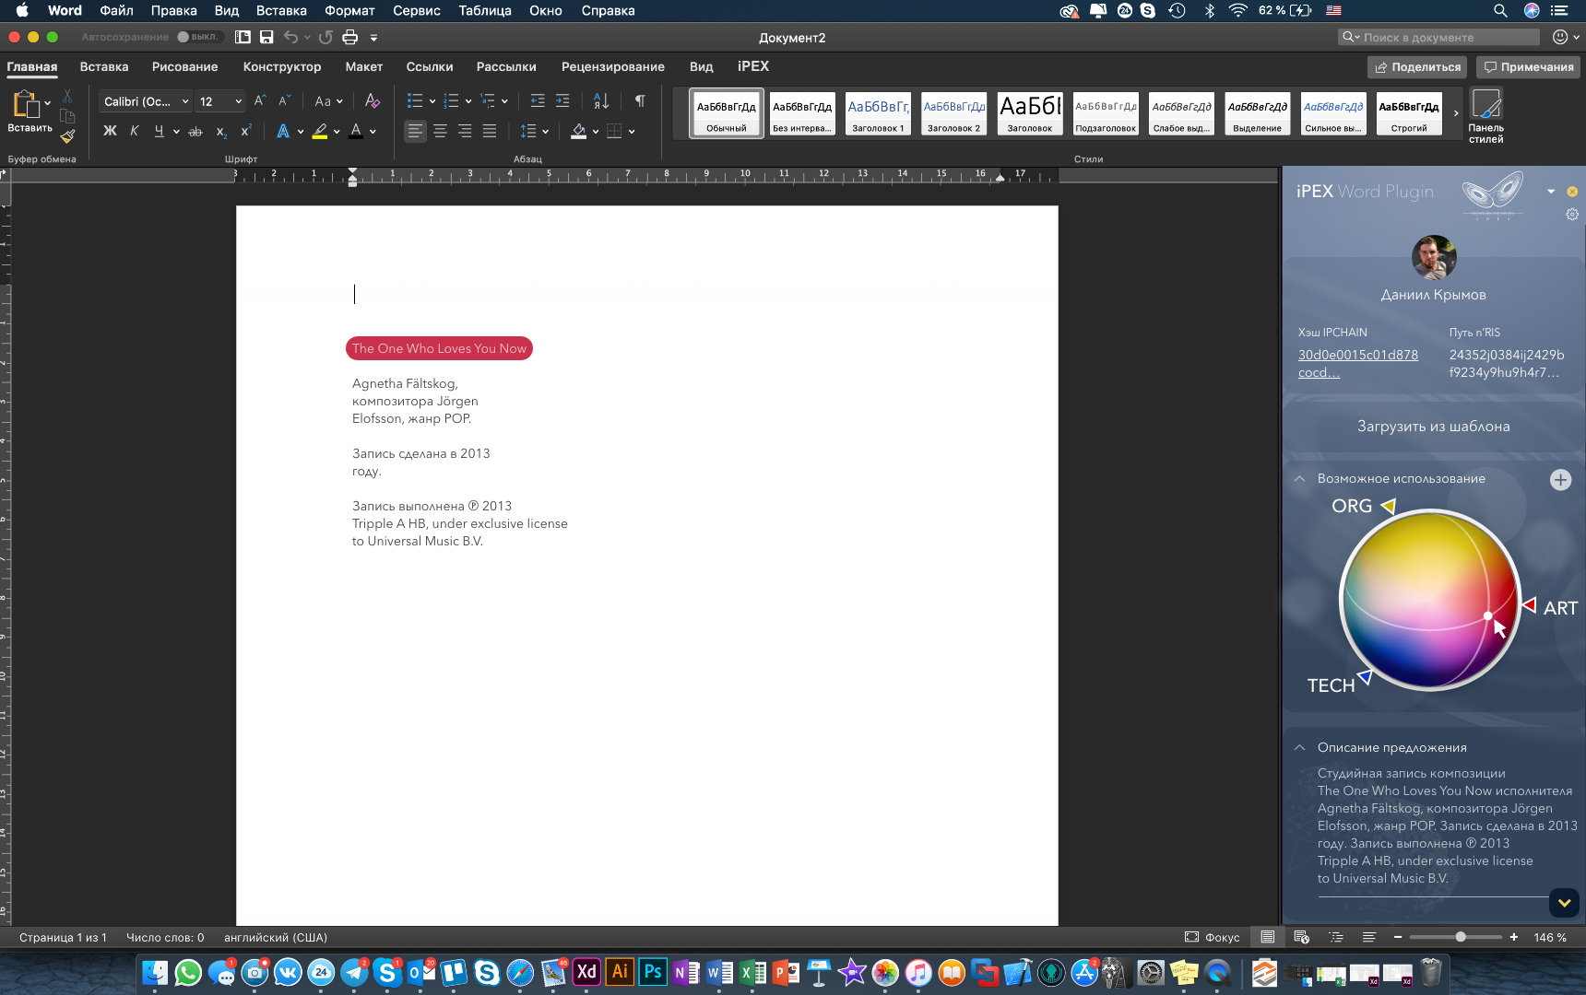Toggle paragraph marks display (¶)
Screen dimensions: 1586x995
click(640, 100)
